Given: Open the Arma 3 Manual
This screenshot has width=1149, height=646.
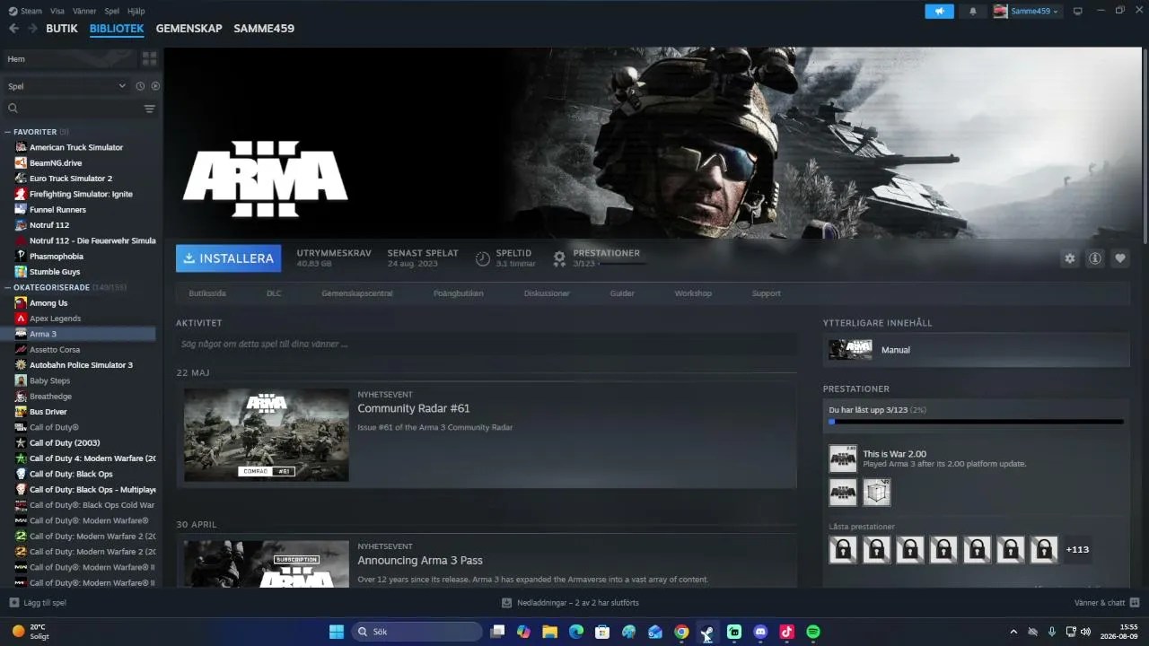Looking at the screenshot, I should [x=976, y=350].
